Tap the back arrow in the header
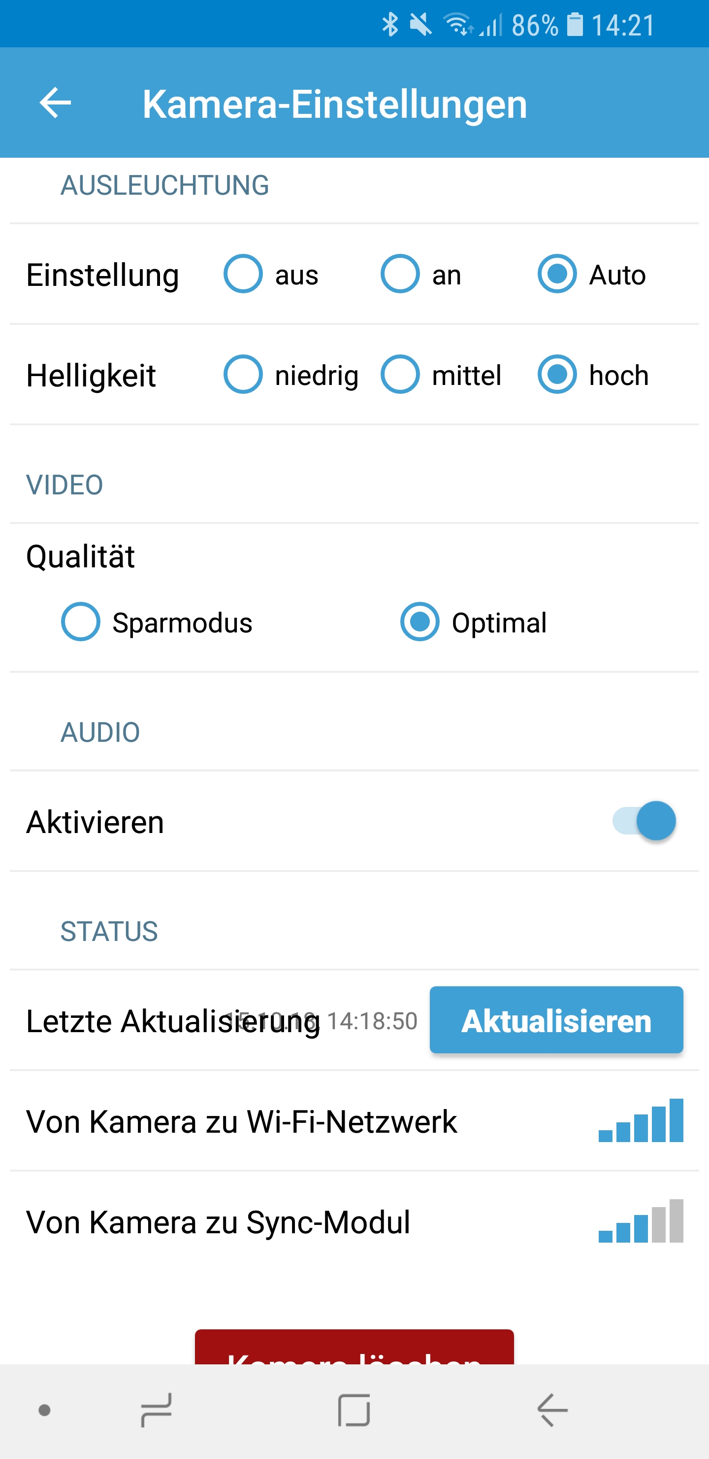709x1459 pixels. [x=55, y=103]
